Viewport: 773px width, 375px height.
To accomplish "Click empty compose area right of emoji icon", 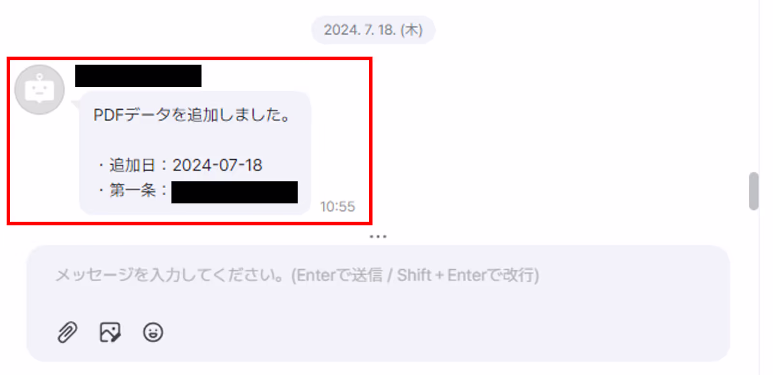I will pos(435,332).
